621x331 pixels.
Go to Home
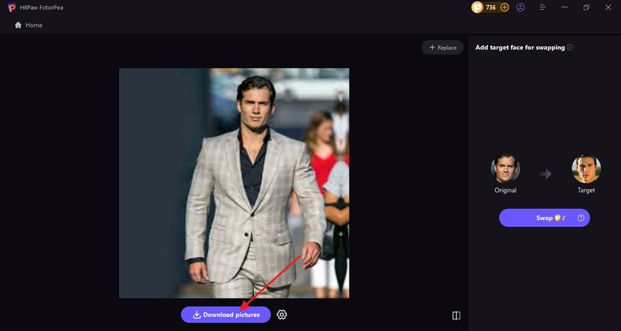pyautogui.click(x=29, y=25)
